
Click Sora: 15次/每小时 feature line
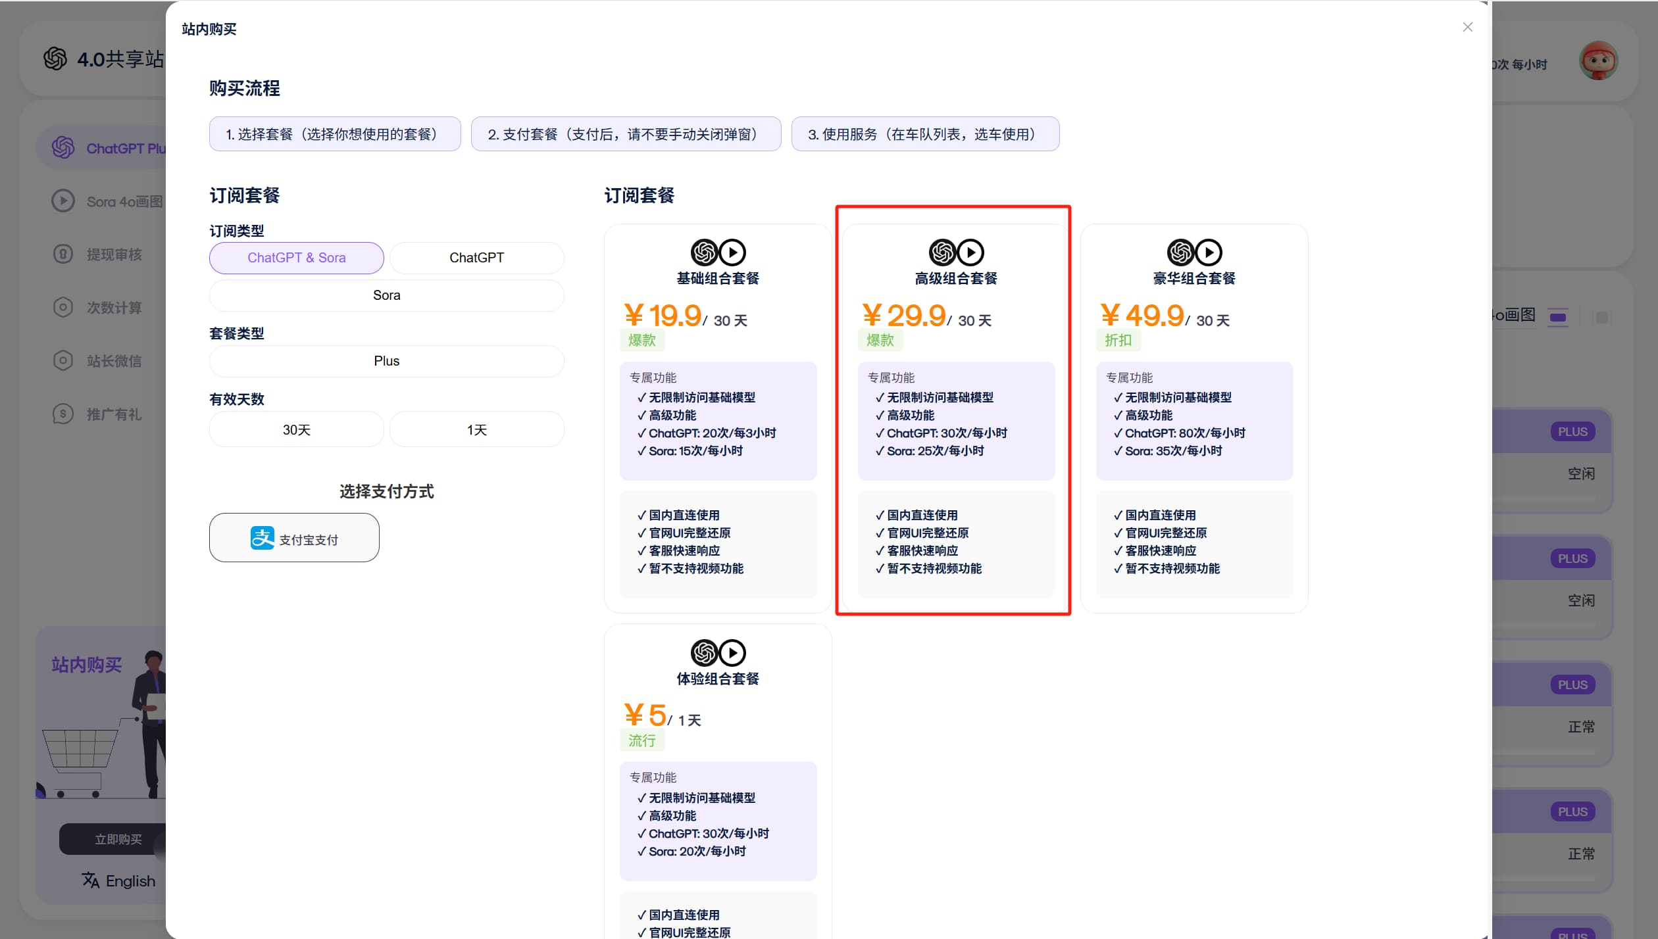click(690, 451)
